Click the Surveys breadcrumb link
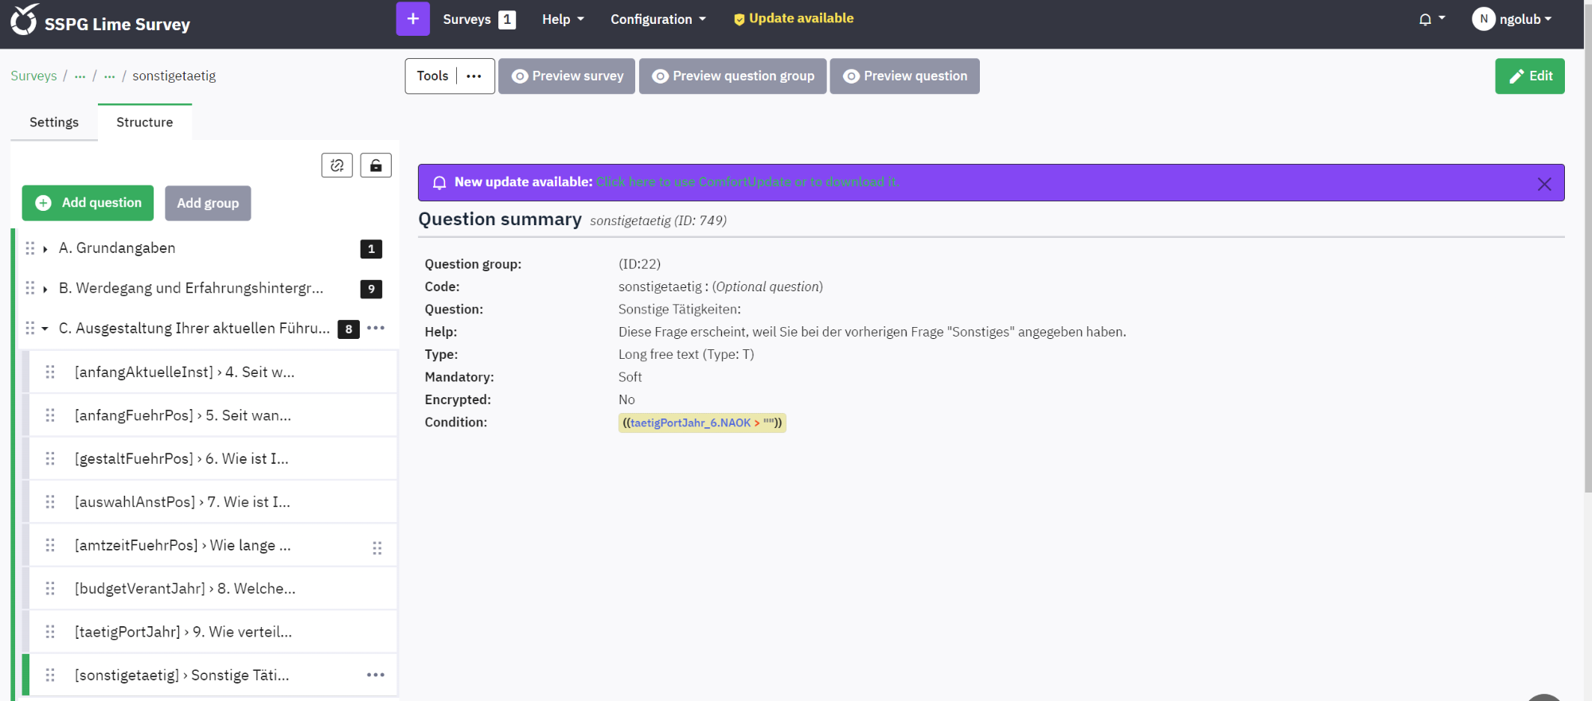The width and height of the screenshot is (1592, 701). click(33, 76)
